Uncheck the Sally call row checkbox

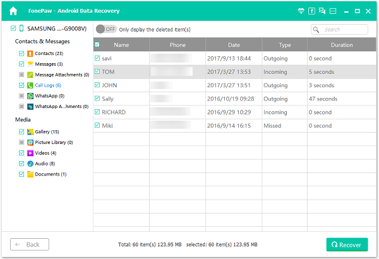click(97, 99)
